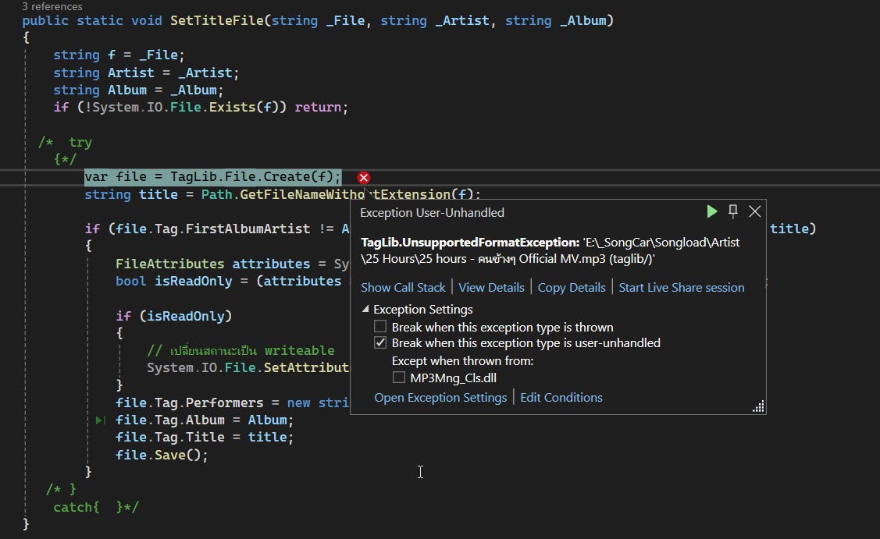The width and height of the screenshot is (880, 539).
Task: Close the Exception User-Unhandled popup
Action: [x=754, y=211]
